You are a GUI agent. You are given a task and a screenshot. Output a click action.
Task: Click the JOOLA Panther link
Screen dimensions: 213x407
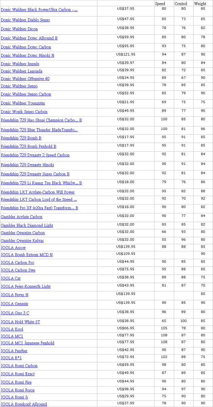14,351
